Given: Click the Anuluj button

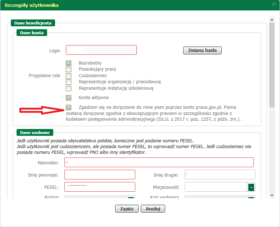Looking at the screenshot, I should (153, 209).
